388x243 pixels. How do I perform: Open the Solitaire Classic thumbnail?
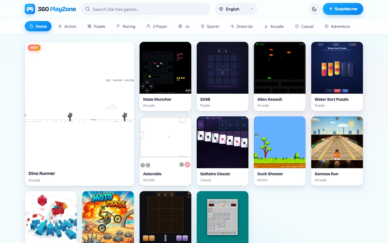(x=223, y=142)
